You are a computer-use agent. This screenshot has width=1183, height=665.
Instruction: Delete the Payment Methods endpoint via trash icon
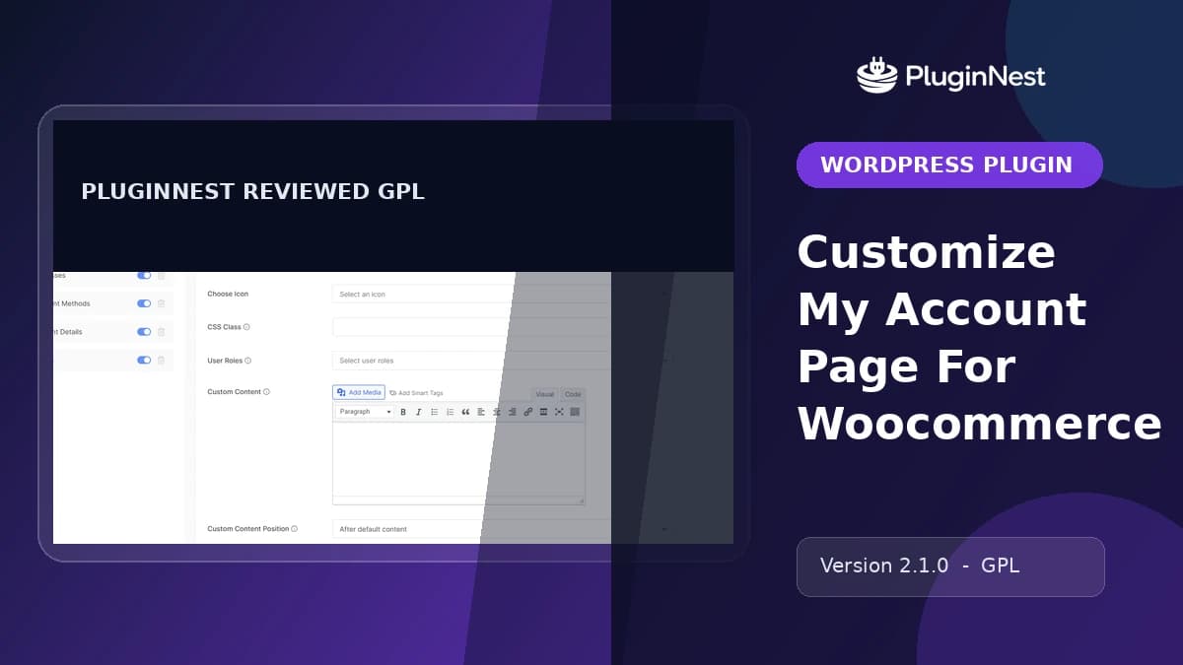coord(162,303)
